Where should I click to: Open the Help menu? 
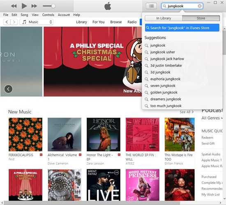pyautogui.click(x=76, y=15)
